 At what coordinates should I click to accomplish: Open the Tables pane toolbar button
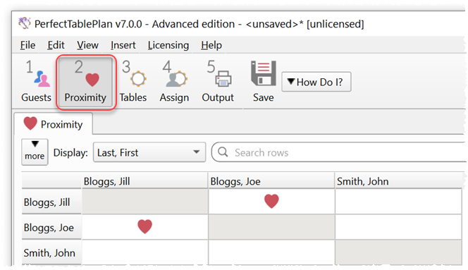(x=133, y=81)
